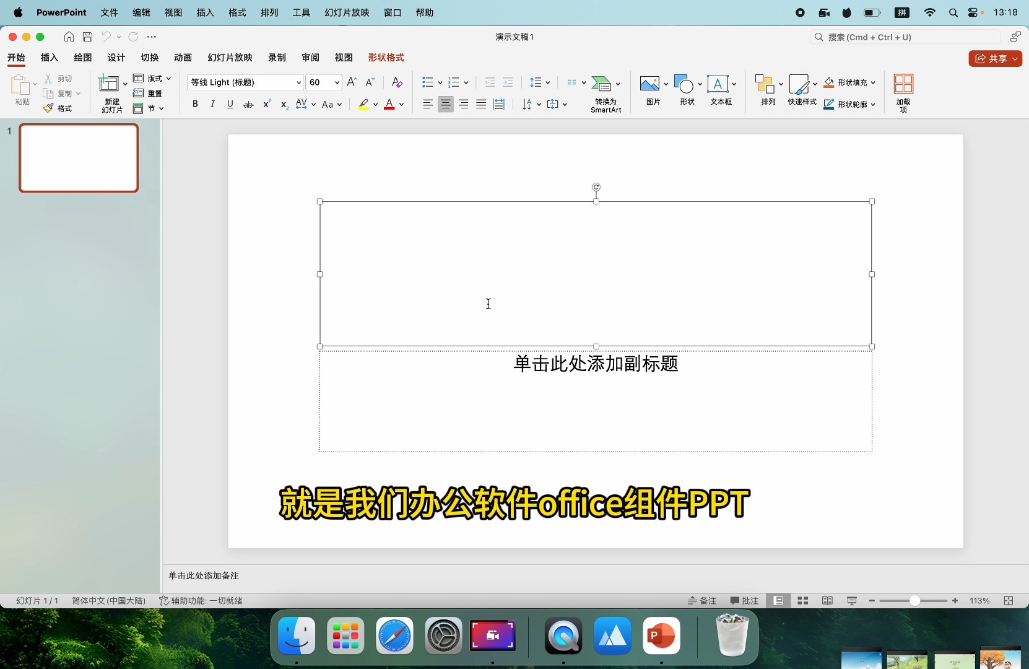The image size is (1029, 669).
Task: Click the Redo arrow icon
Action: click(133, 37)
